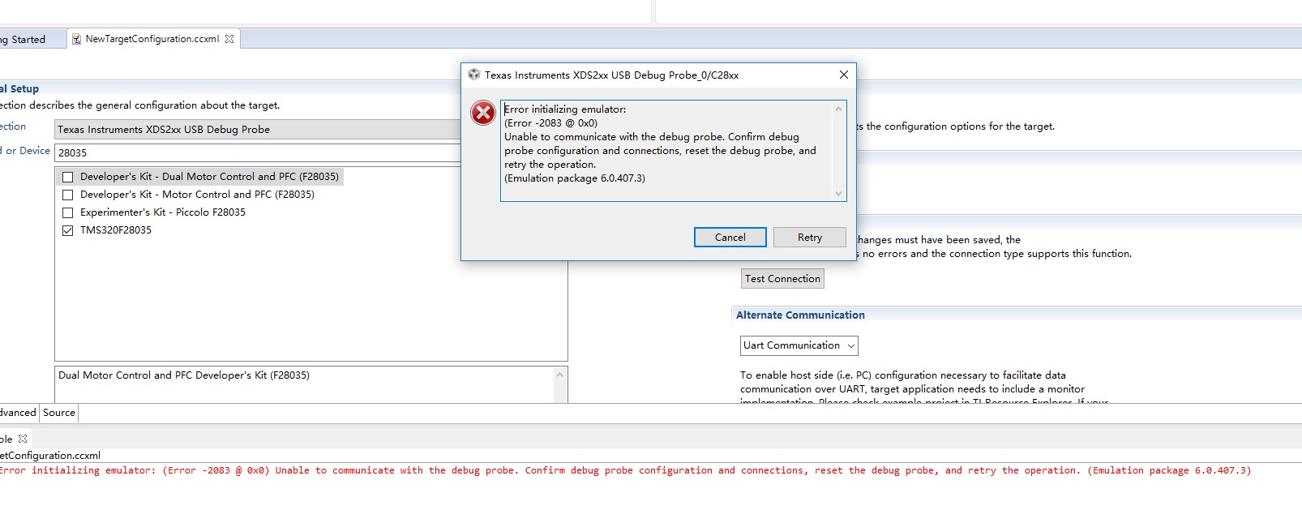Click the Test Connection button
1302x523 pixels.
[782, 278]
